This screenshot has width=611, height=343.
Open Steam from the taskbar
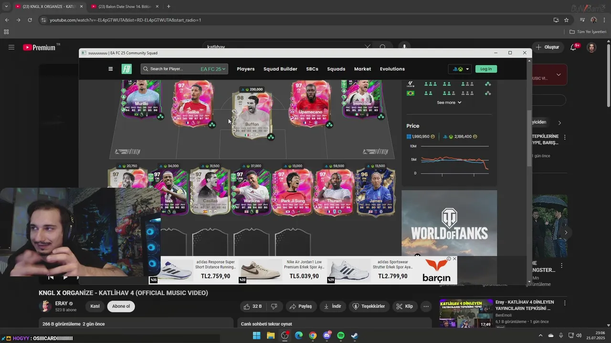click(x=355, y=335)
